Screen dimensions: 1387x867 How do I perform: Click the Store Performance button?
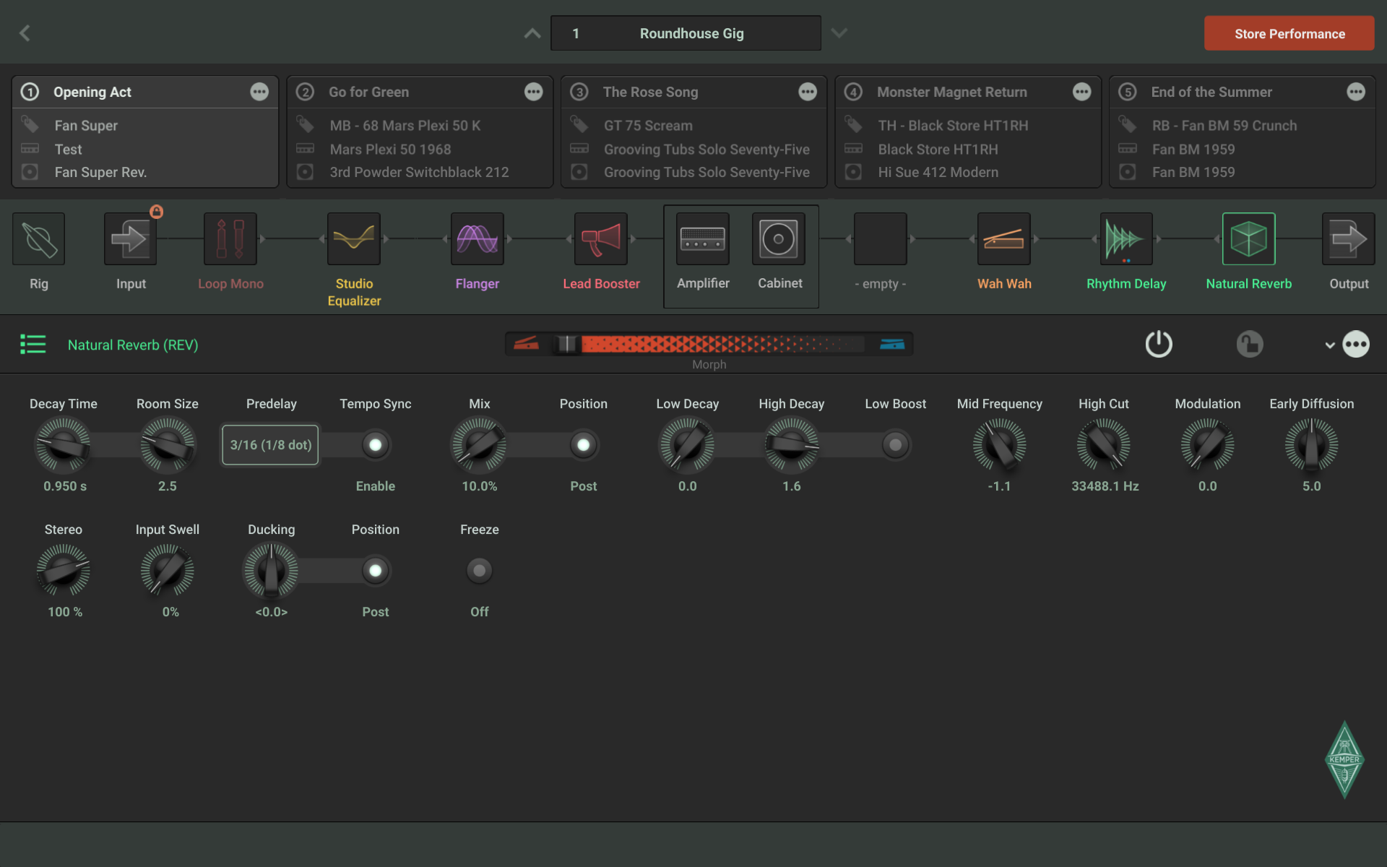1289,33
